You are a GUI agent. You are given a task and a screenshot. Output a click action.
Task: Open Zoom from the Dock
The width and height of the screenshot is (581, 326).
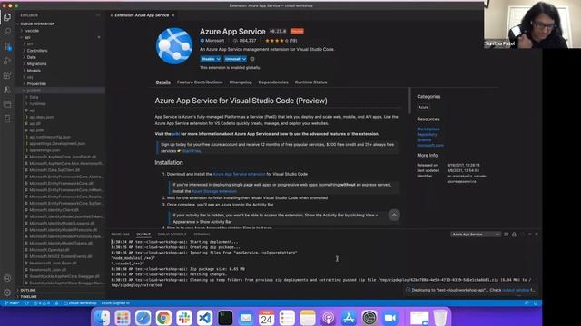point(389,318)
